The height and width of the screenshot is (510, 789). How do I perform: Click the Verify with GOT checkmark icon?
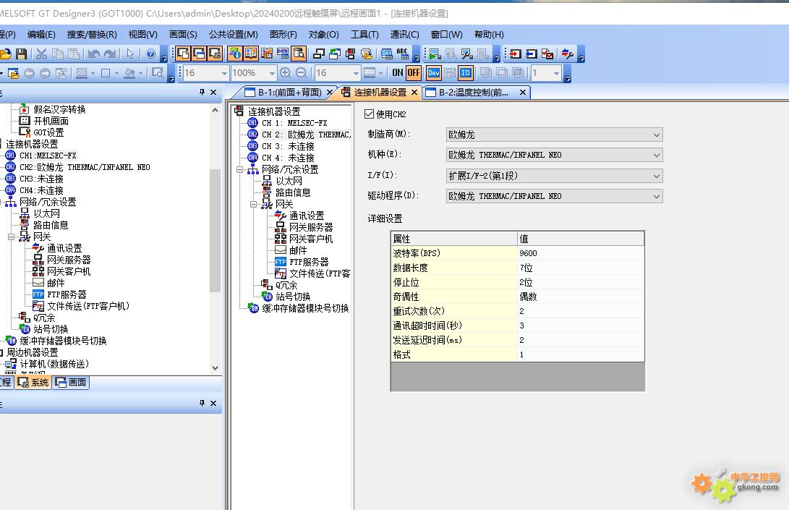tap(547, 54)
